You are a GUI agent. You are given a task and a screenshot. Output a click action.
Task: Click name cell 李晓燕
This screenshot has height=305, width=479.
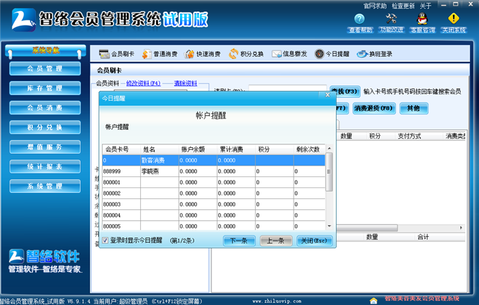[159, 171]
